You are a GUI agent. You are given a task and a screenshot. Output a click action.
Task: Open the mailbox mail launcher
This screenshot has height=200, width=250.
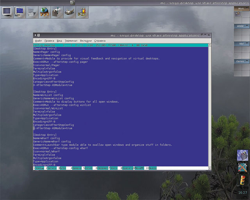57,12
